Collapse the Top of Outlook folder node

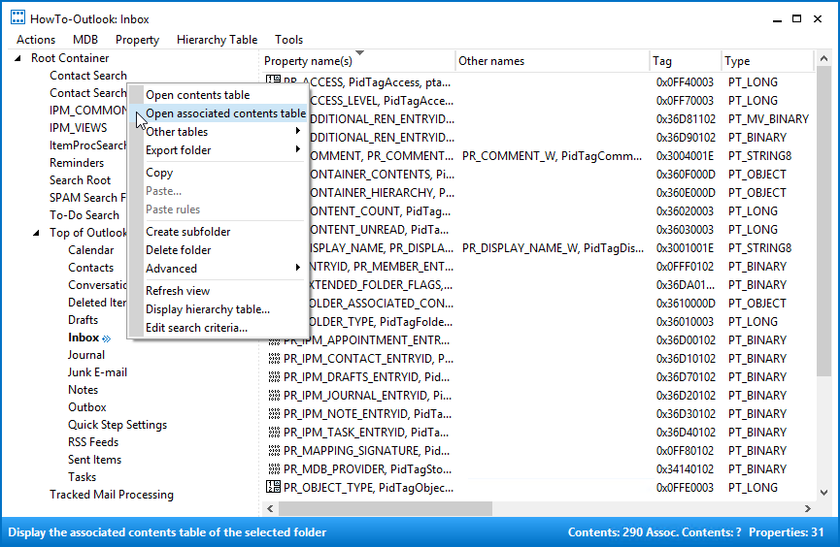coord(36,233)
